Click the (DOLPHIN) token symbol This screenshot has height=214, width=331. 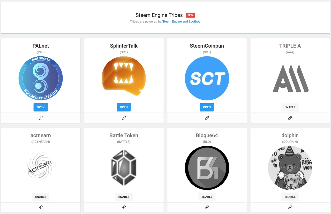click(290, 142)
